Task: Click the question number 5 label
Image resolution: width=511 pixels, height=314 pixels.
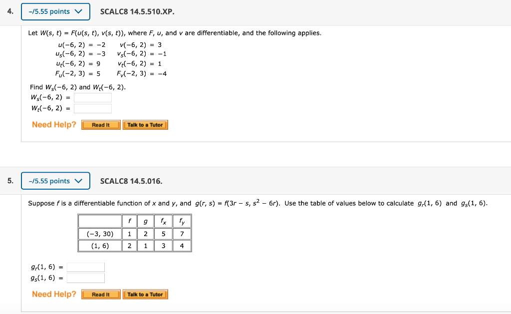Action: click(x=9, y=181)
